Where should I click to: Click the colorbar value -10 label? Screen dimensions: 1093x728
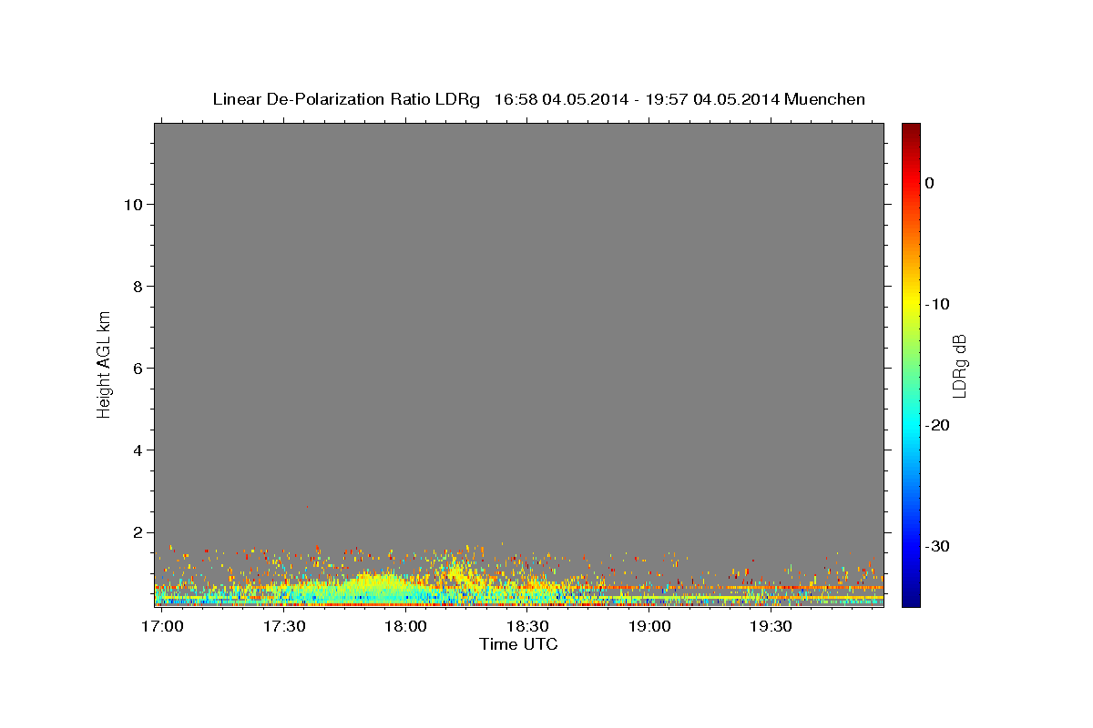tap(937, 304)
